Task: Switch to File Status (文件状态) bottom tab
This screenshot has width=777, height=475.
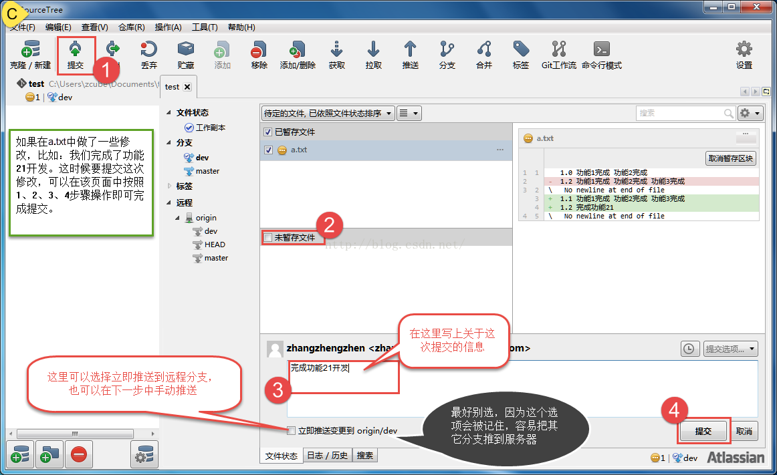Action: click(x=281, y=456)
